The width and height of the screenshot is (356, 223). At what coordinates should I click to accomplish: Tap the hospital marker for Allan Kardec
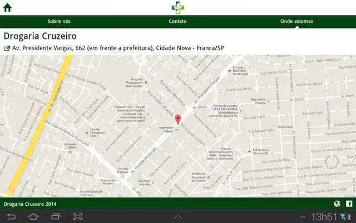[x=146, y=83]
